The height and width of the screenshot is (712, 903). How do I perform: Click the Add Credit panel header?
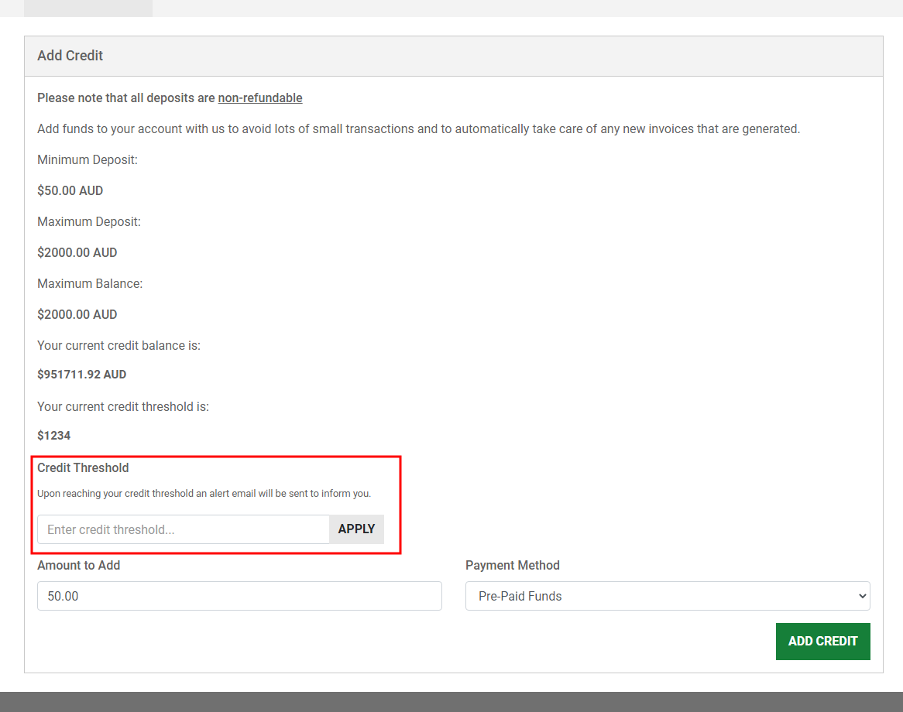tap(70, 56)
